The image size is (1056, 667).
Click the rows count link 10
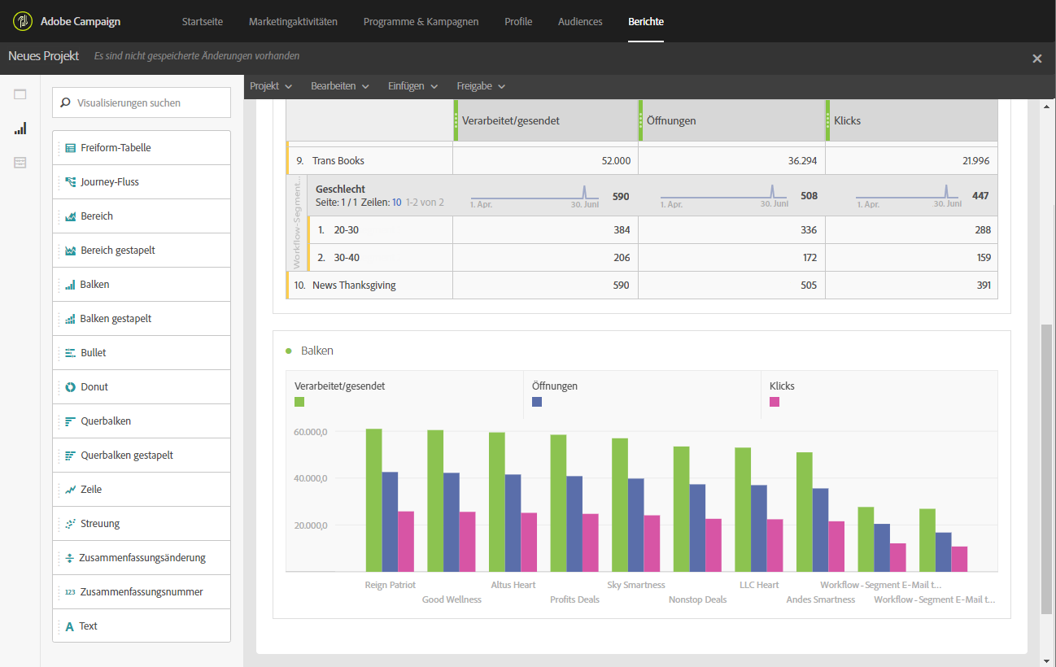click(397, 202)
